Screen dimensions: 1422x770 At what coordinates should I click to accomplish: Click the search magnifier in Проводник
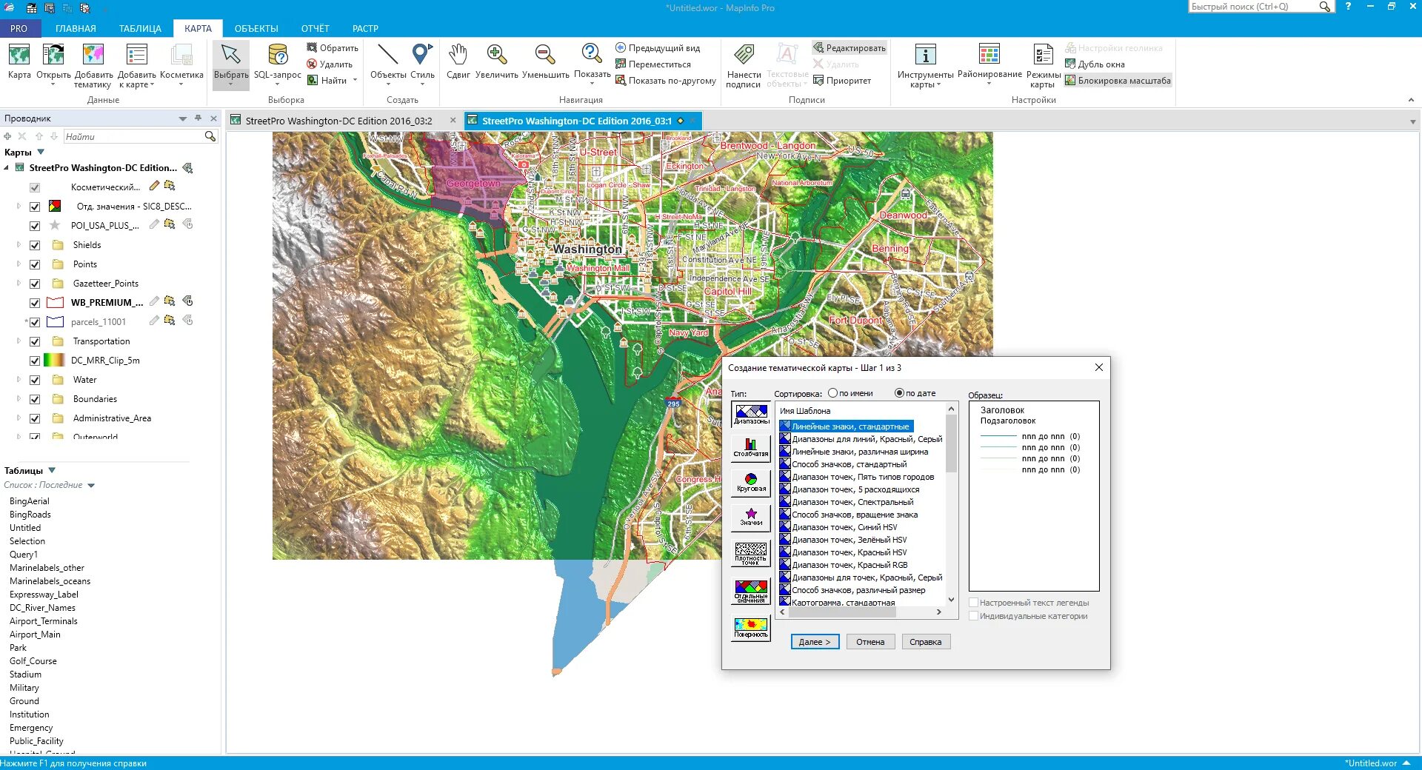[x=210, y=136]
